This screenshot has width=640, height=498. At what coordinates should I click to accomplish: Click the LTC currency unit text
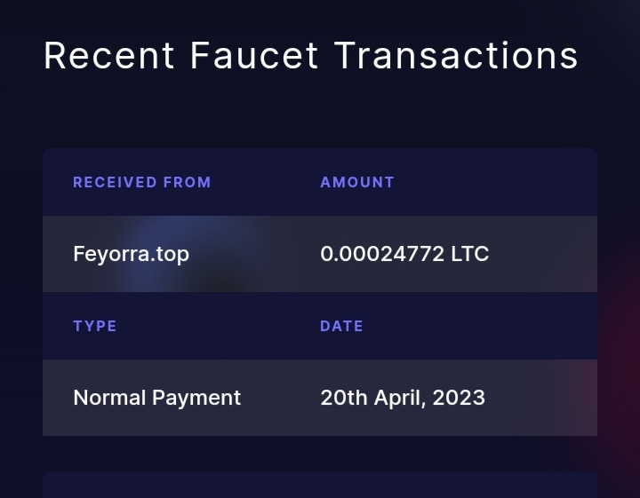[470, 254]
